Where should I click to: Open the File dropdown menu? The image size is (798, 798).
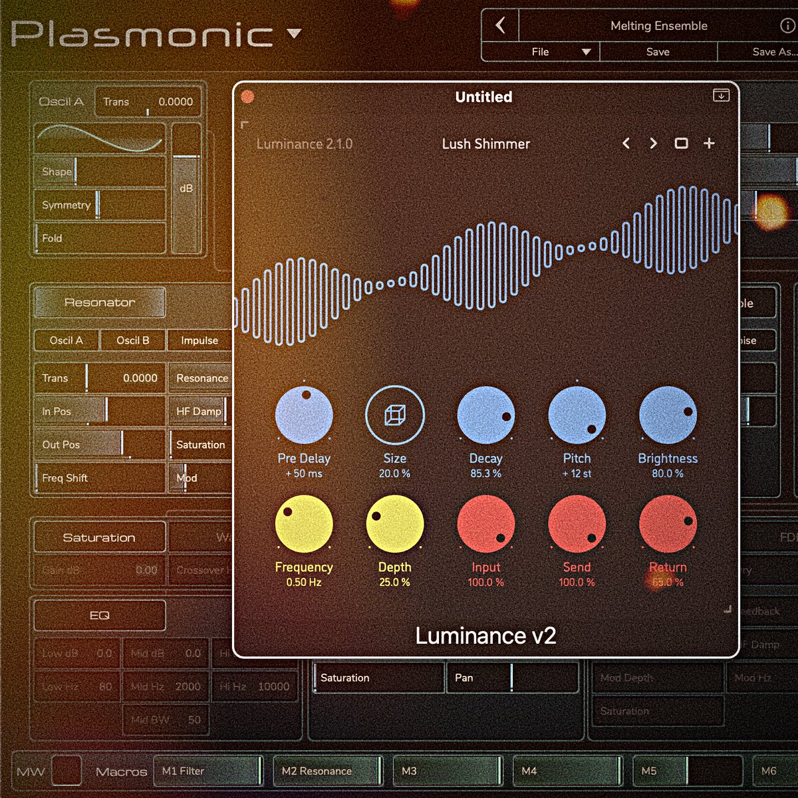tap(541, 52)
